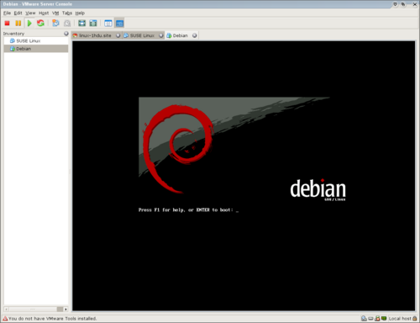Open the Edit menu
The width and height of the screenshot is (420, 323).
point(18,13)
